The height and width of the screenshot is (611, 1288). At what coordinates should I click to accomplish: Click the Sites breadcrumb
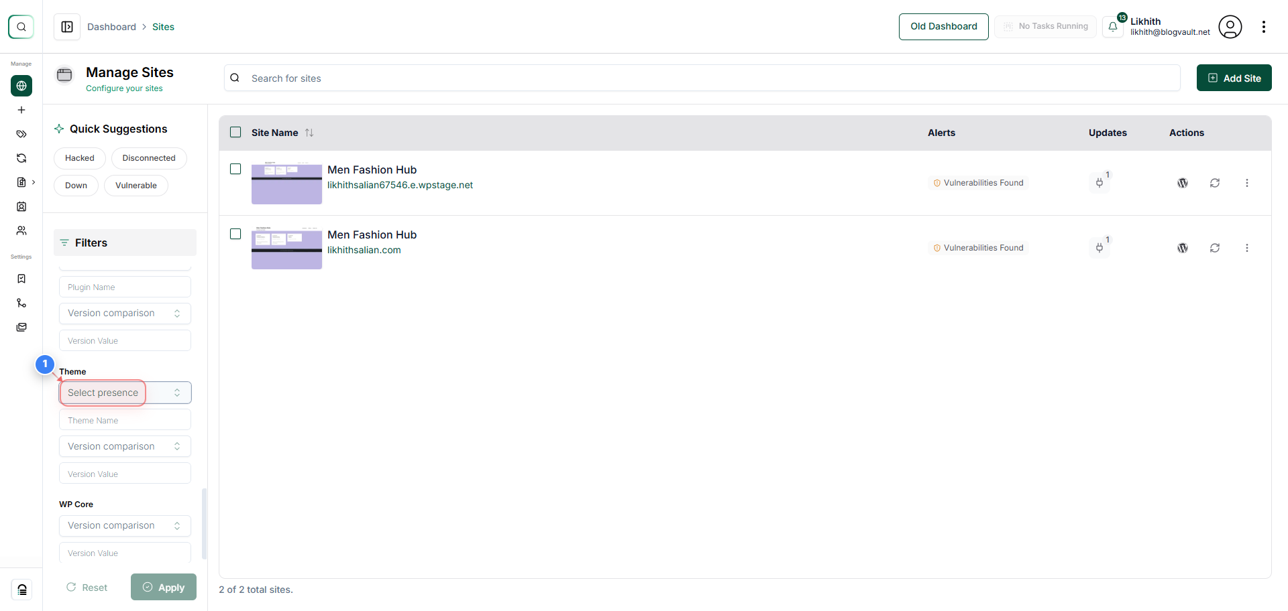tap(163, 27)
